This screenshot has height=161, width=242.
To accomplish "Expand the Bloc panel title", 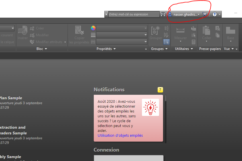I will click(x=42, y=49).
